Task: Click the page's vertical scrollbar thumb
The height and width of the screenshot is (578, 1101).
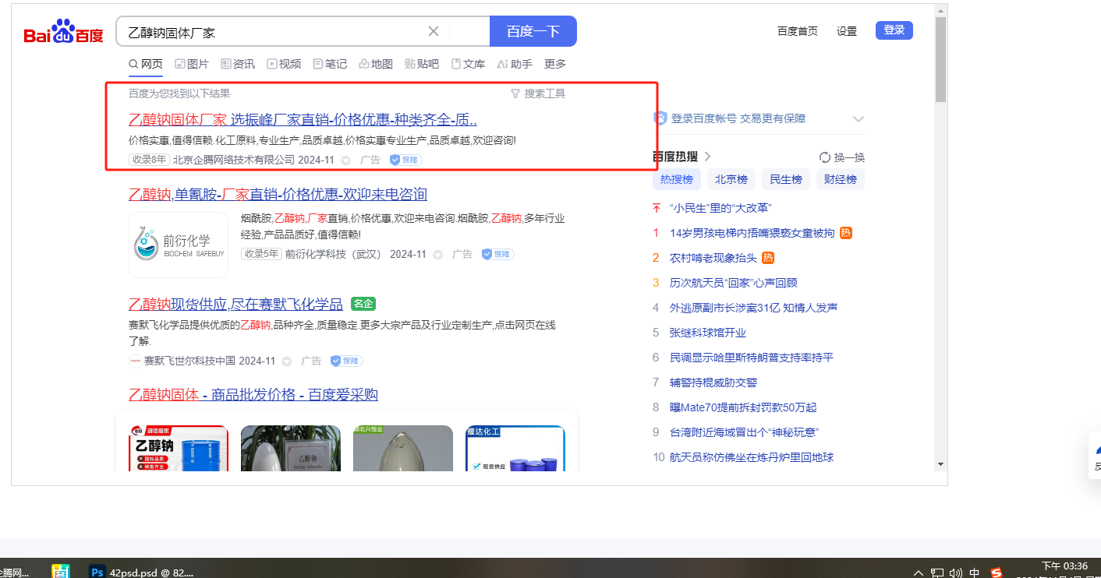Action: coord(940,59)
